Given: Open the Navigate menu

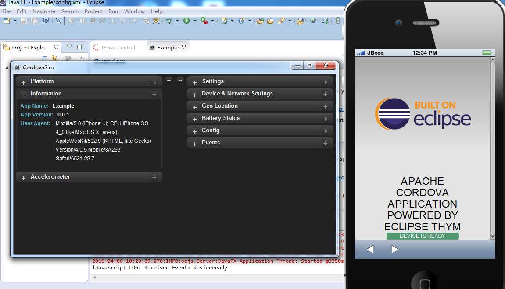Looking at the screenshot, I should click(44, 11).
